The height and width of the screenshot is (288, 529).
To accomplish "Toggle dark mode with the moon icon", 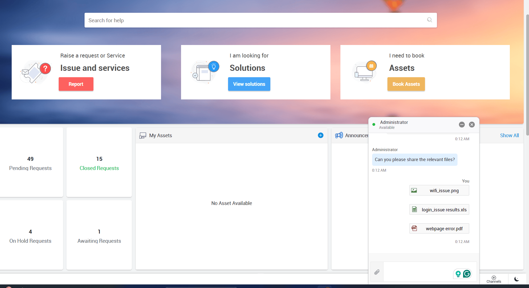I will click(x=516, y=279).
